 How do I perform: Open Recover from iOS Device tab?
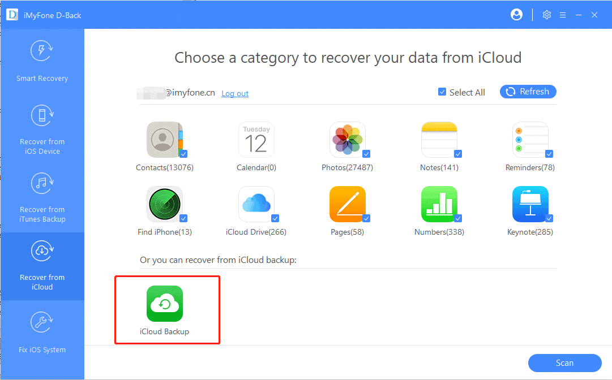coord(42,129)
